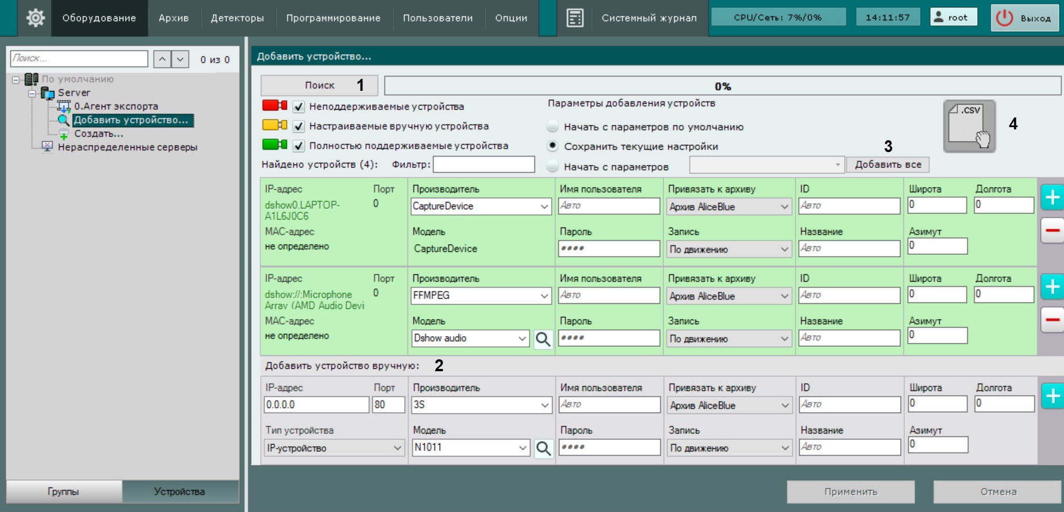
Task: Click plus icon to add CaptureDevice device
Action: pyautogui.click(x=1052, y=198)
